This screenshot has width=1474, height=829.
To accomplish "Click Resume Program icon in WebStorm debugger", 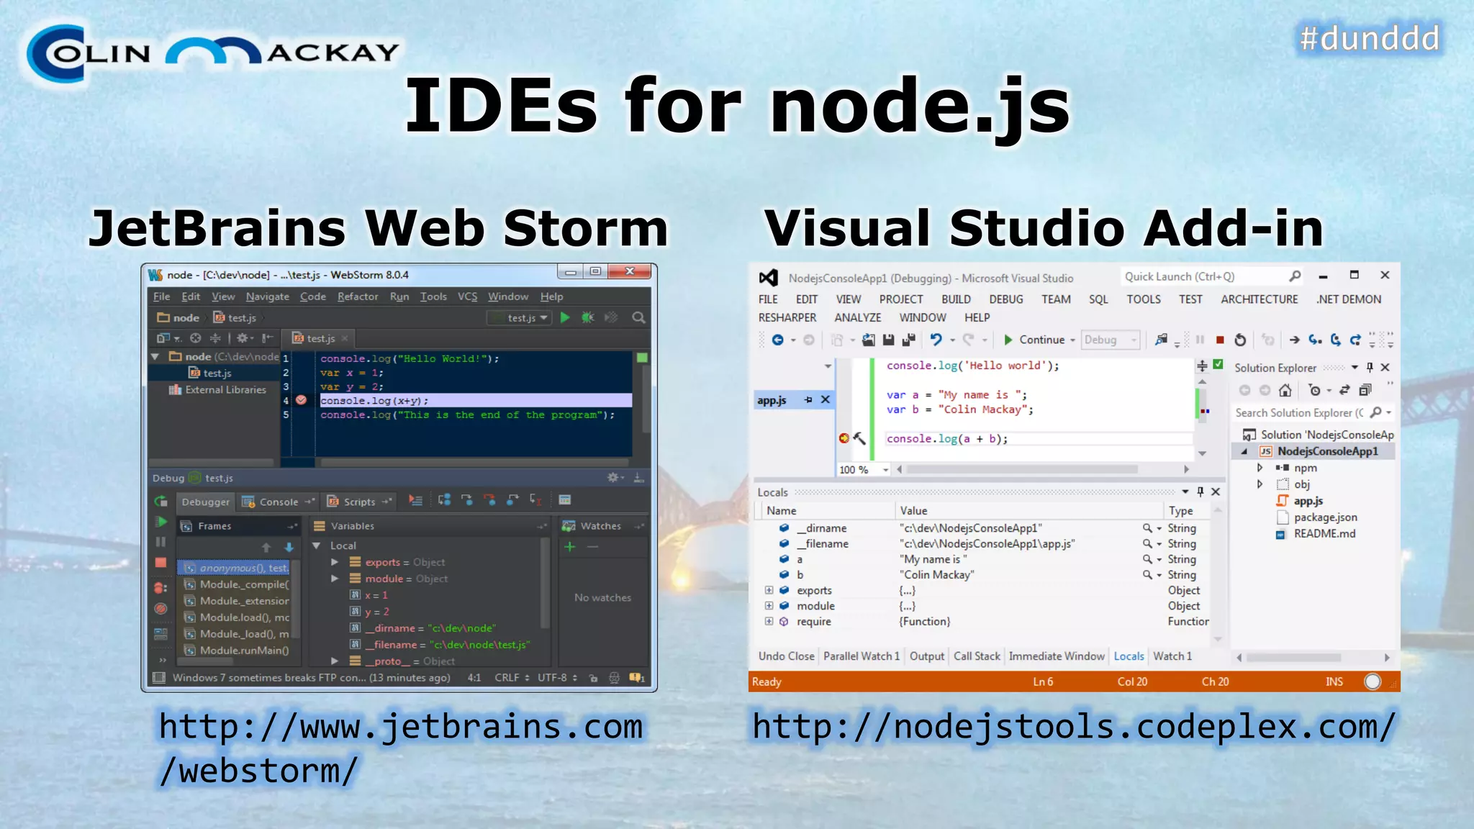I will (x=161, y=522).
